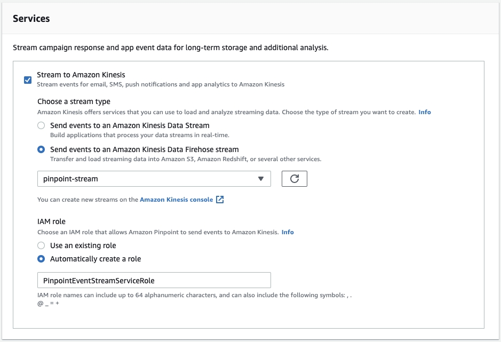501x342 pixels.
Task: Select the Amazon Kinesis Data Stream radio button
Action: (41, 125)
